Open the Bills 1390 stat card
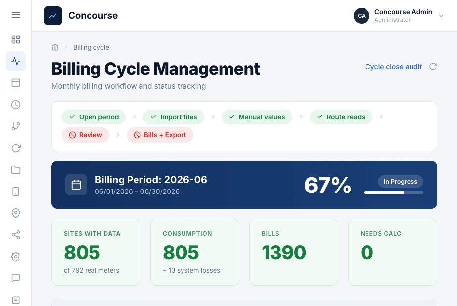This screenshot has width=457, height=306. (294, 252)
